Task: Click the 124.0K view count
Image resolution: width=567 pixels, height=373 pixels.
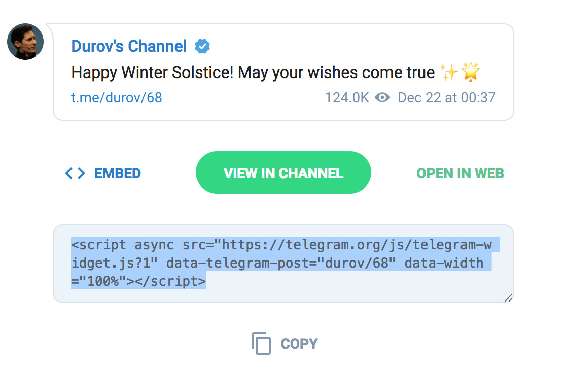Action: coord(347,97)
